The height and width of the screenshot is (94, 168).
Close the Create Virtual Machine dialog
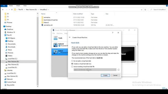(118, 33)
